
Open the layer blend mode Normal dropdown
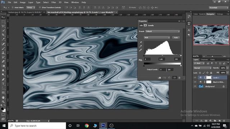coord(202,68)
